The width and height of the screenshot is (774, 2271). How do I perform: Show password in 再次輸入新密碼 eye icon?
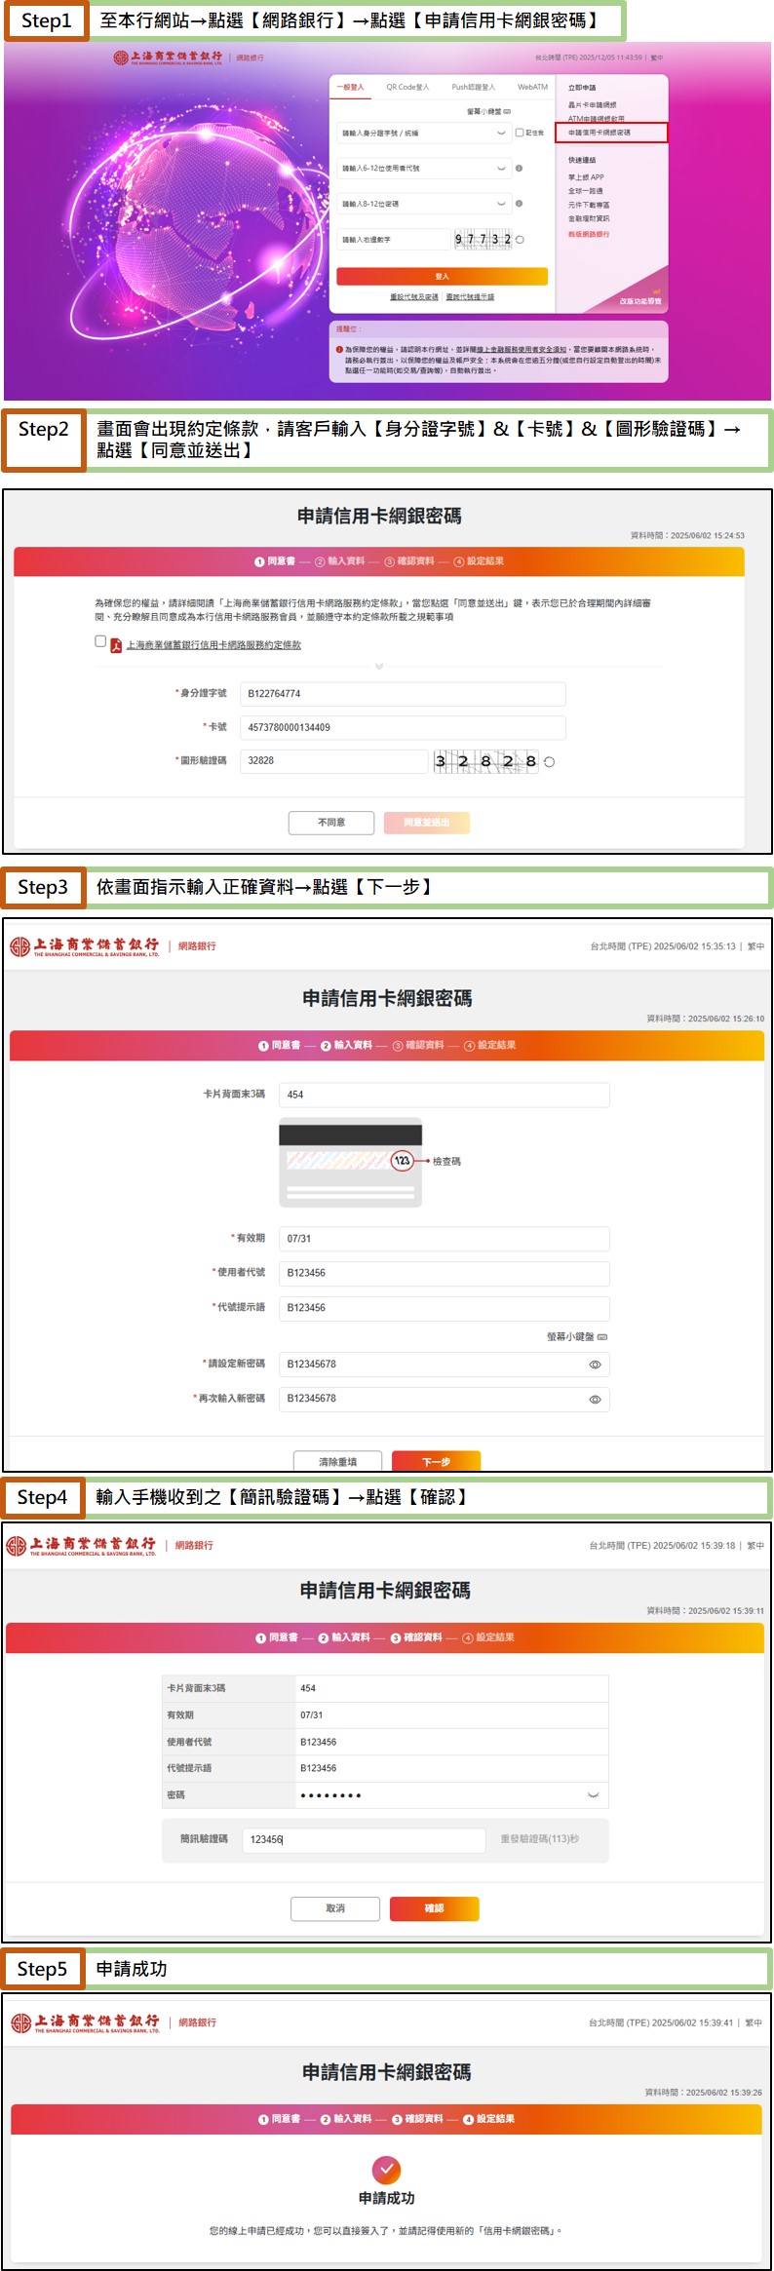(595, 1400)
